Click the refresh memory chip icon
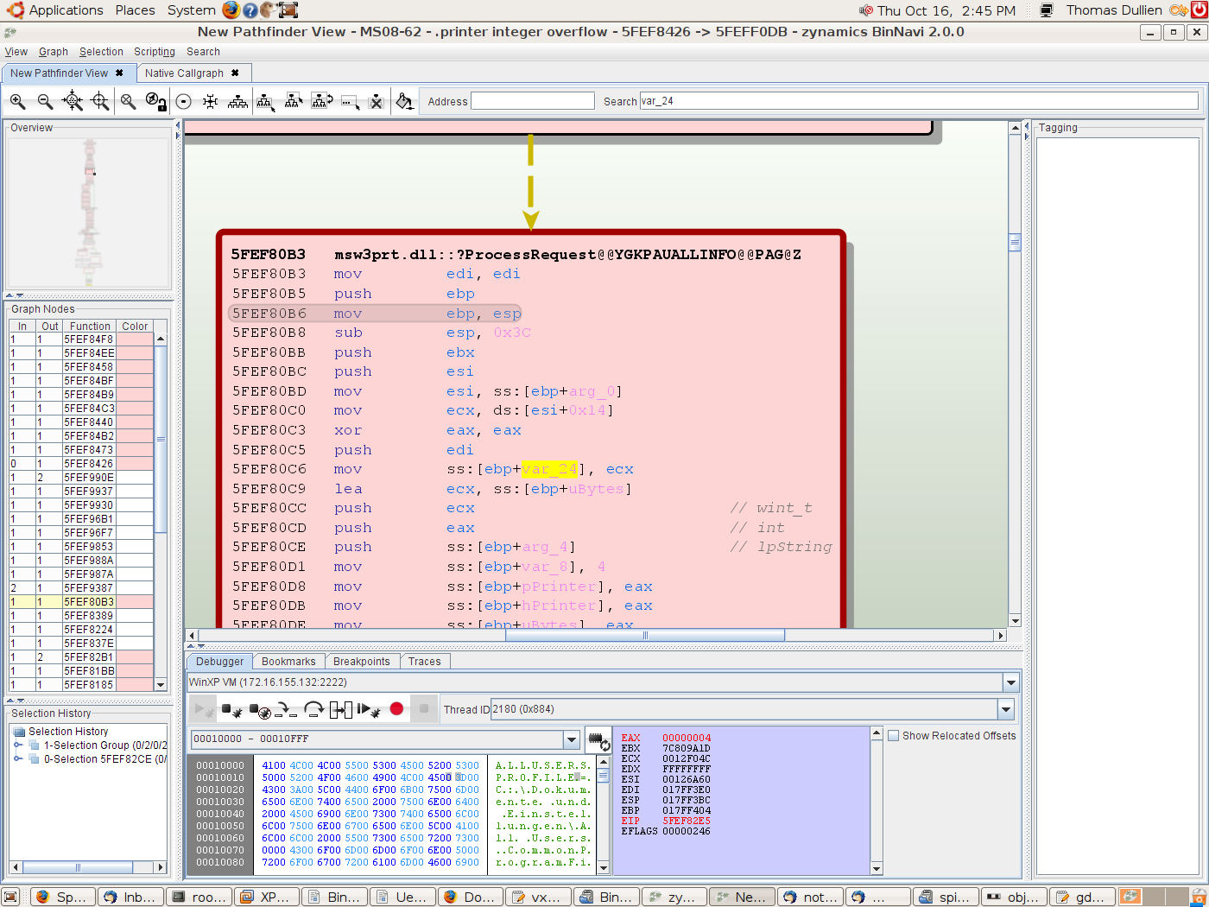Screen dimensions: 1209x907 click(x=598, y=739)
